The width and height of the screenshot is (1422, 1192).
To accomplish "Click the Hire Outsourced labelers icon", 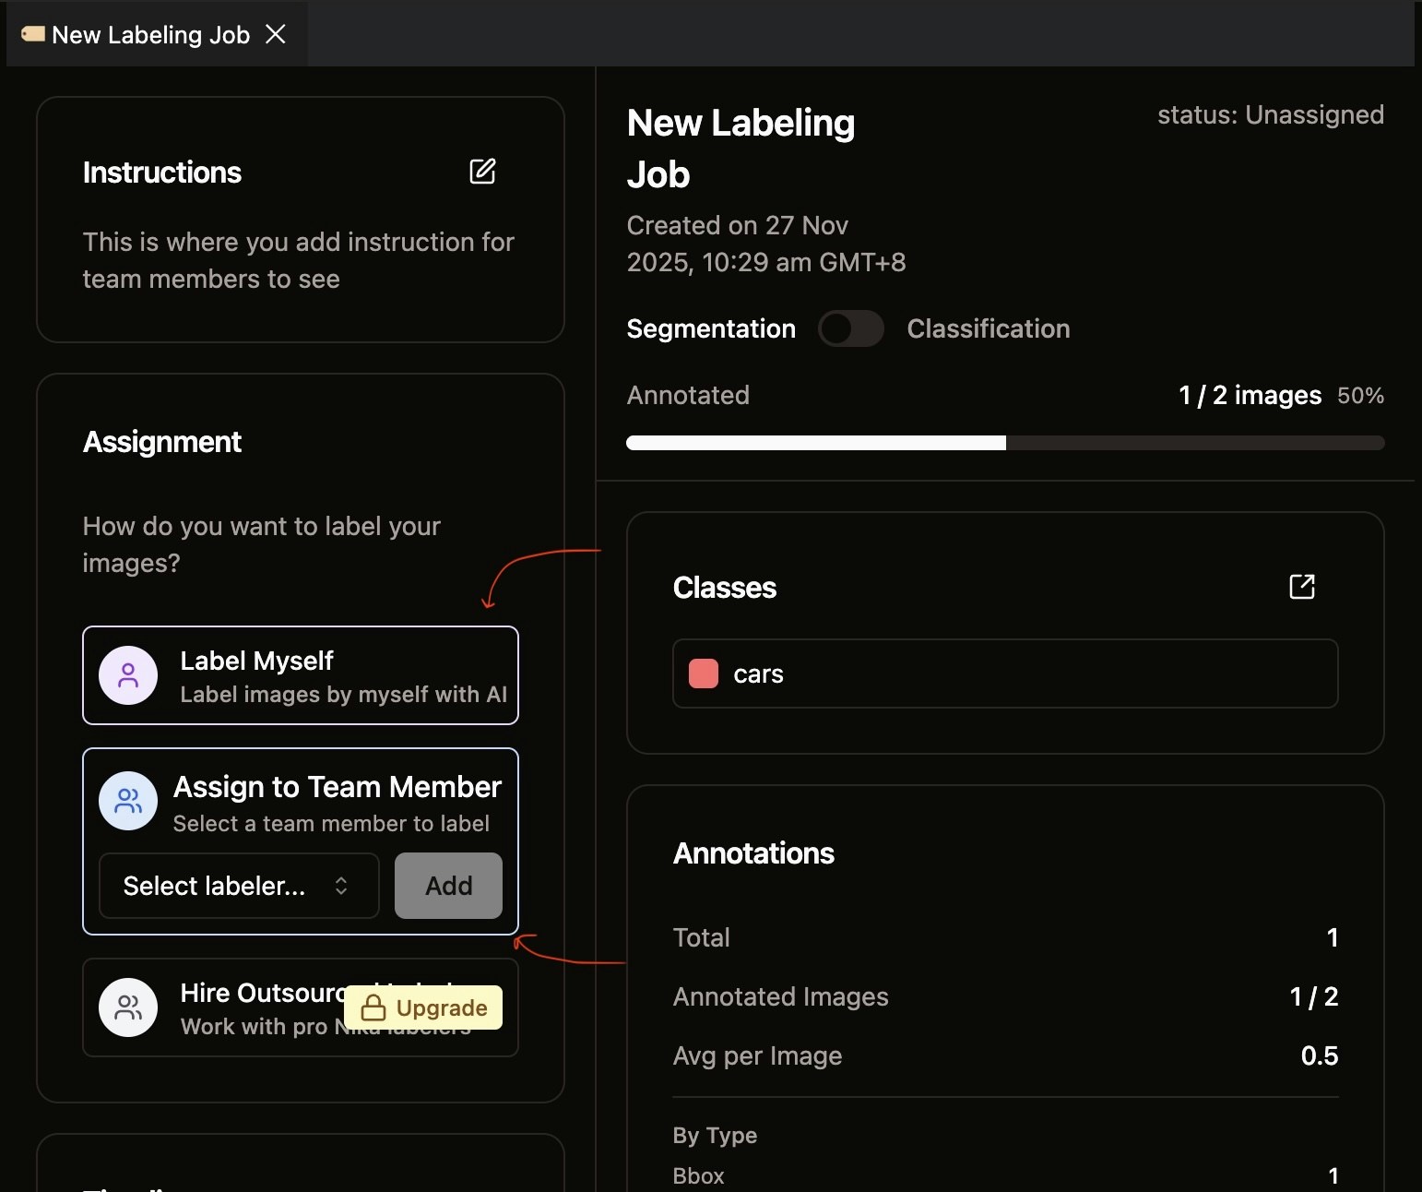I will [x=128, y=1007].
